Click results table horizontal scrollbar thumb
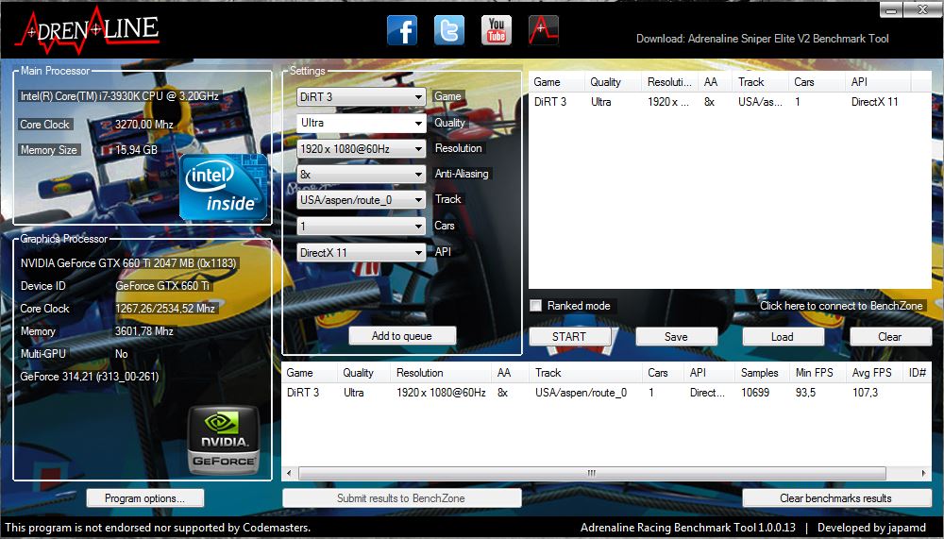 pos(592,473)
